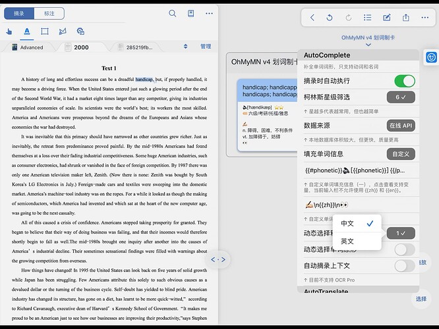
Task: Expand the OhMyMN v4 划词制卡 title chevron
Action: [x=368, y=45]
